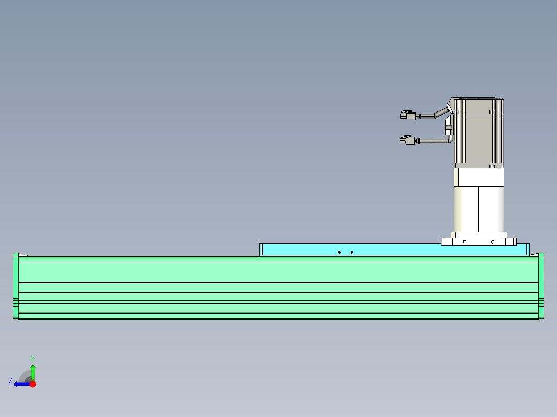
Task: Select the gray servo motor body
Action: coord(479,132)
